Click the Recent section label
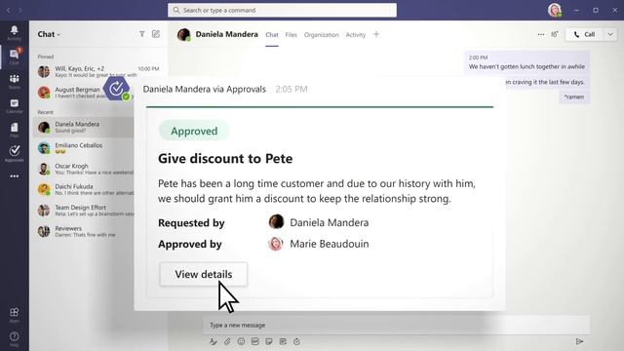624x351 pixels. pos(46,112)
